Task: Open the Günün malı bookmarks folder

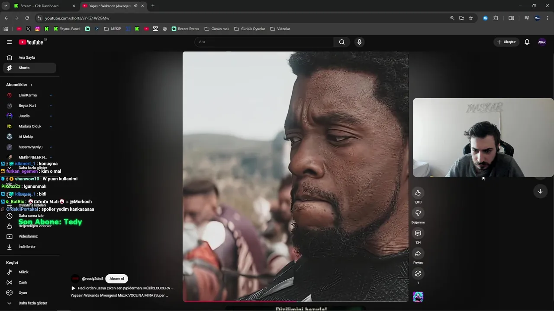Action: pos(217,29)
